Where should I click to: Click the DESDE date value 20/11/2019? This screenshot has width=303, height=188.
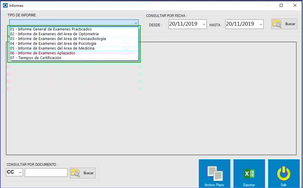(183, 24)
